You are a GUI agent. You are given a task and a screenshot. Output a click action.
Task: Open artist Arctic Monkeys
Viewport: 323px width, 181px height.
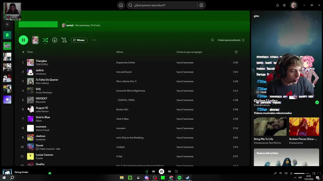pos(44,93)
